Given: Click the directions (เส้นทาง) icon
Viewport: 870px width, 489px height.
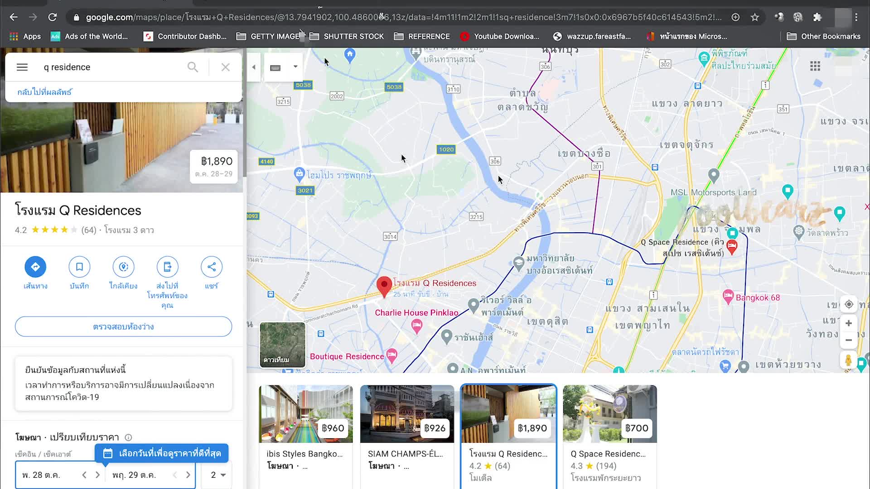Looking at the screenshot, I should 35,267.
